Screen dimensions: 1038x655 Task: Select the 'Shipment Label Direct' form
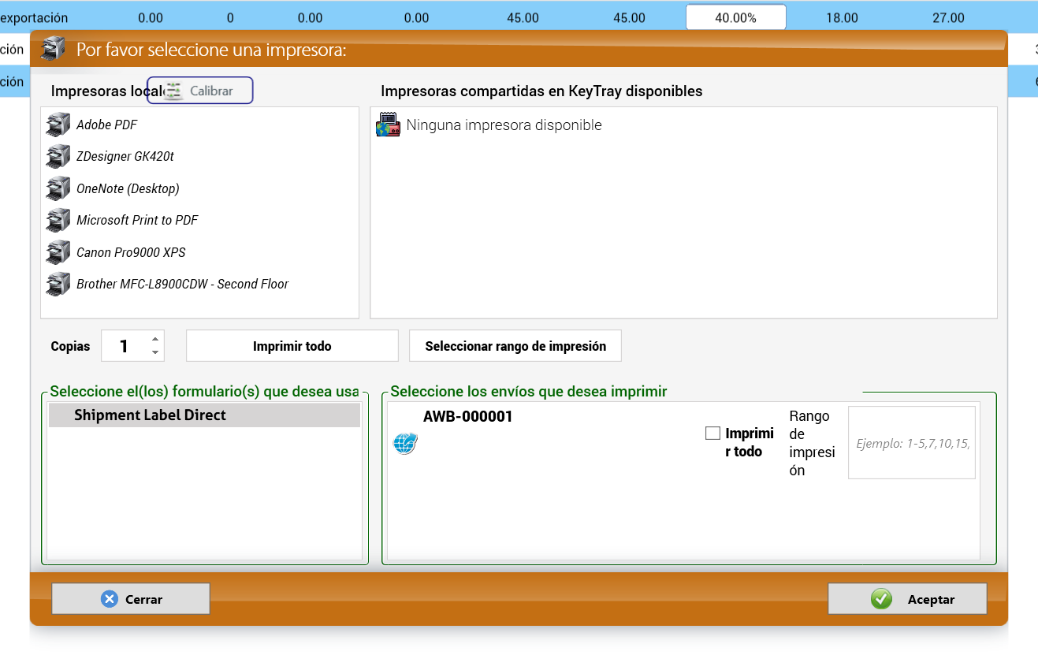tap(204, 415)
